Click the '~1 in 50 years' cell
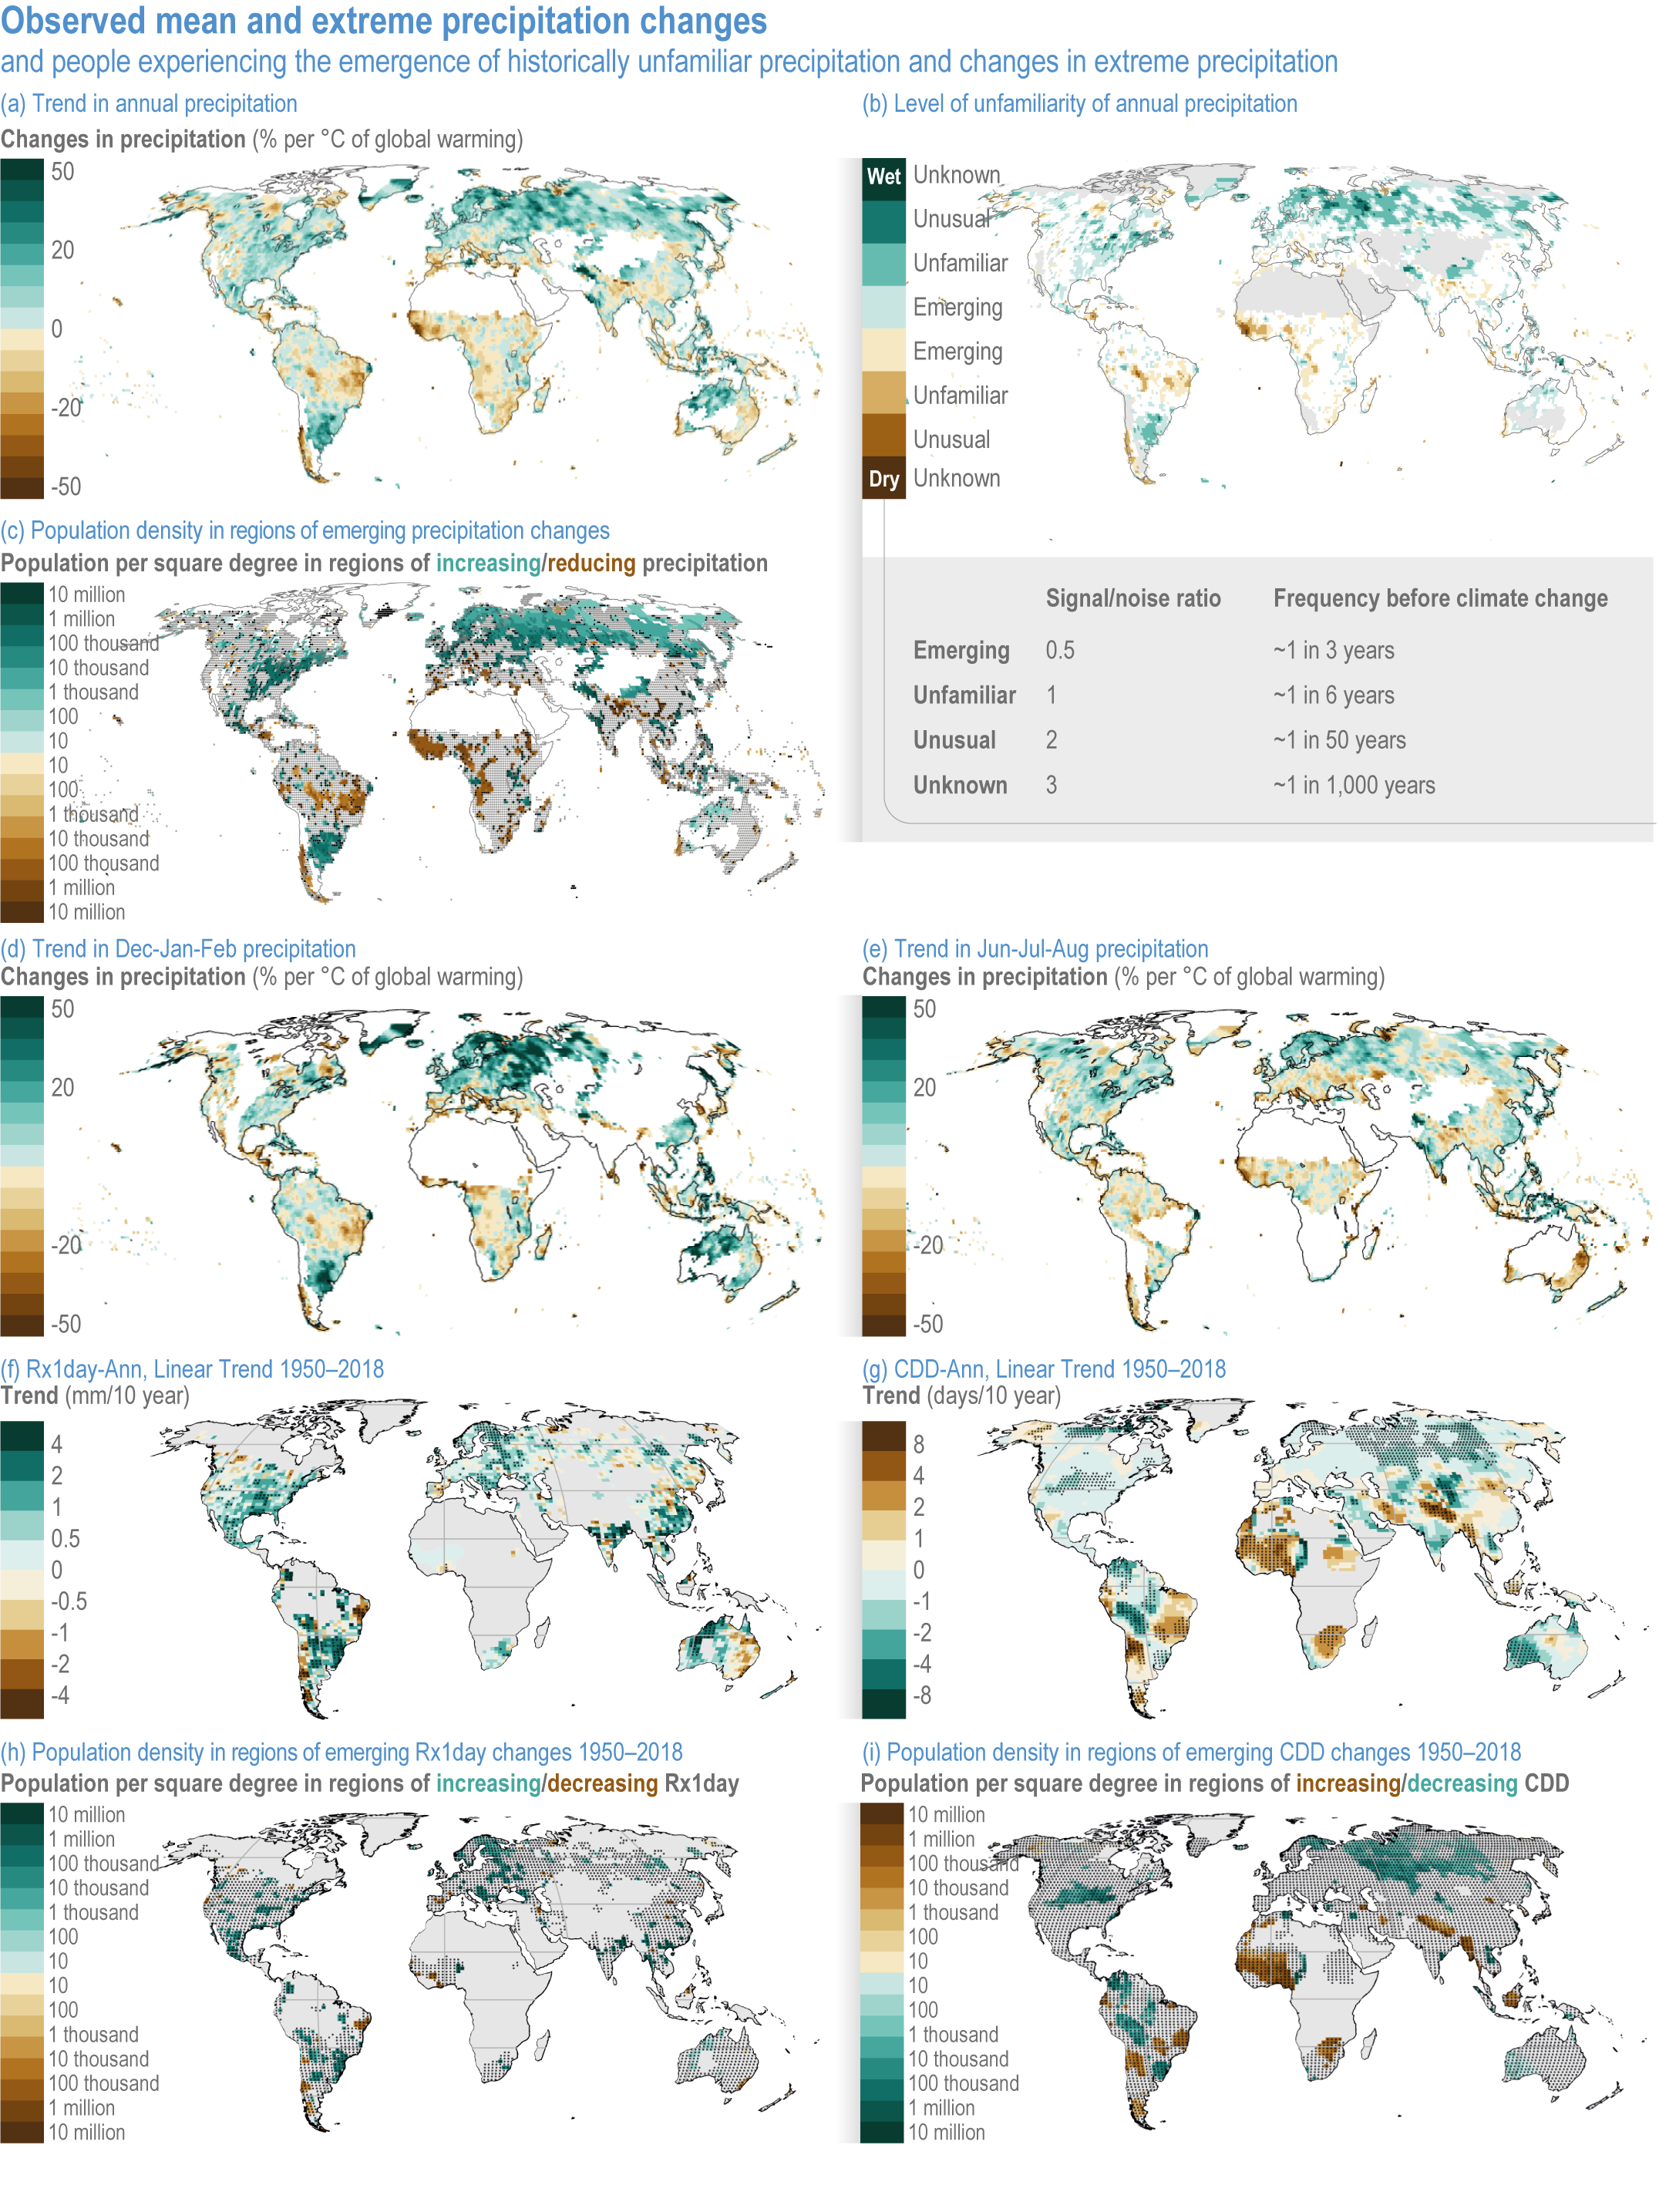This screenshot has width=1659, height=2192. pos(1340,740)
